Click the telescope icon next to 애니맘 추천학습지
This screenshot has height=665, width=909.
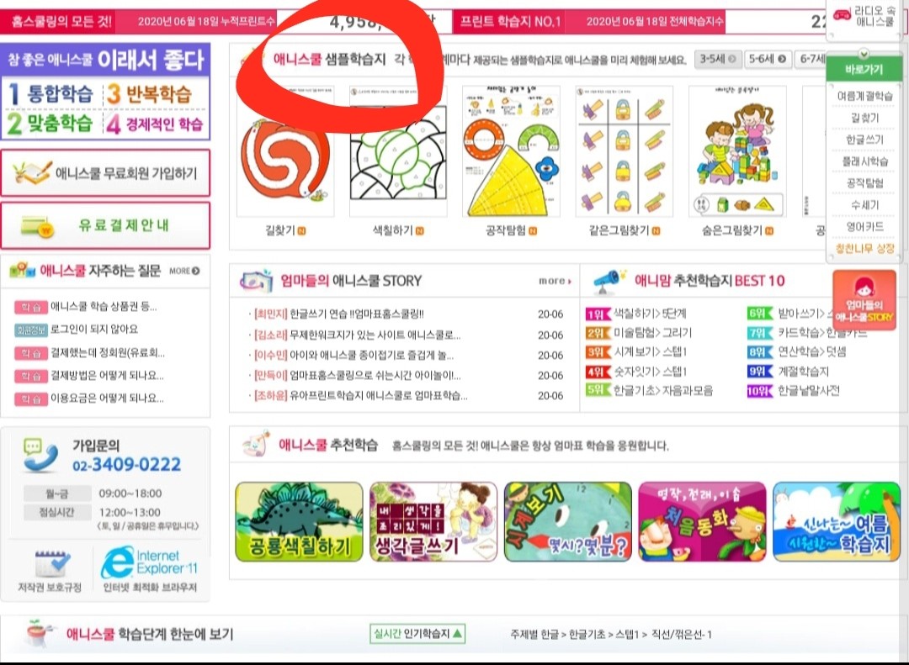click(609, 282)
